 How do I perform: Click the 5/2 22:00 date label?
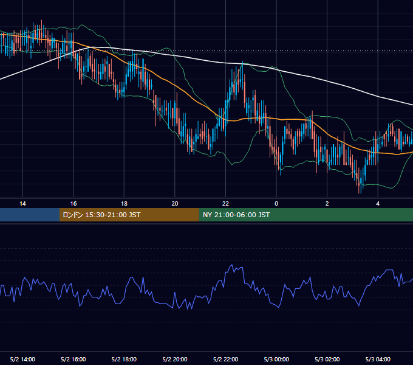[x=225, y=359]
